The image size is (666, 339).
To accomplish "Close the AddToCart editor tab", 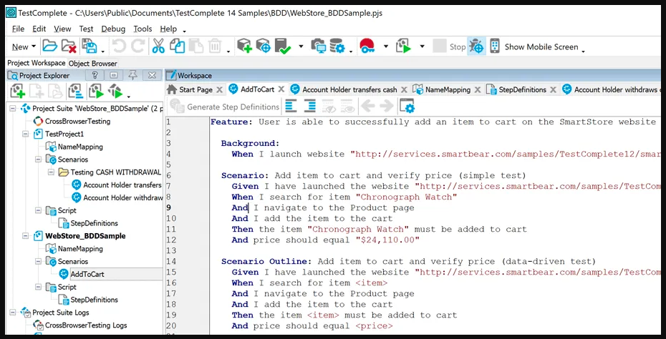I will click(281, 89).
